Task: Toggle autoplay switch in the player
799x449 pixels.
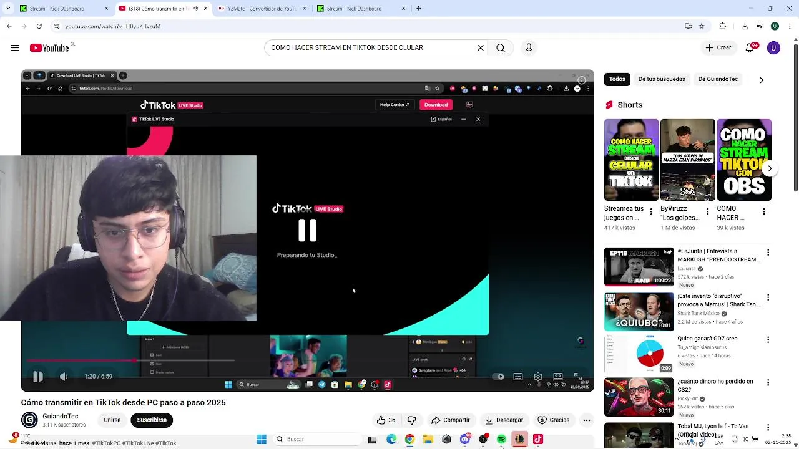Action: [499, 377]
